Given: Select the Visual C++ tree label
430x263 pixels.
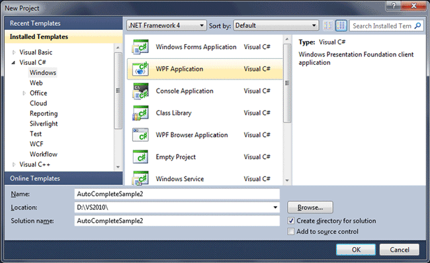Looking at the screenshot, I should click(x=34, y=164).
